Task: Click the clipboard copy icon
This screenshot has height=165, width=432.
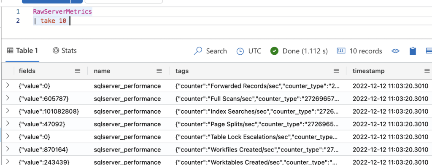Action: pos(413,51)
